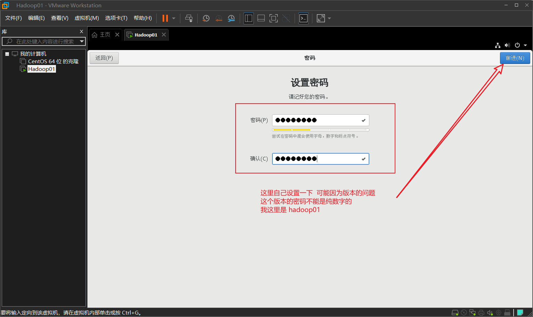
Task: Open the console view icon
Action: click(303, 18)
